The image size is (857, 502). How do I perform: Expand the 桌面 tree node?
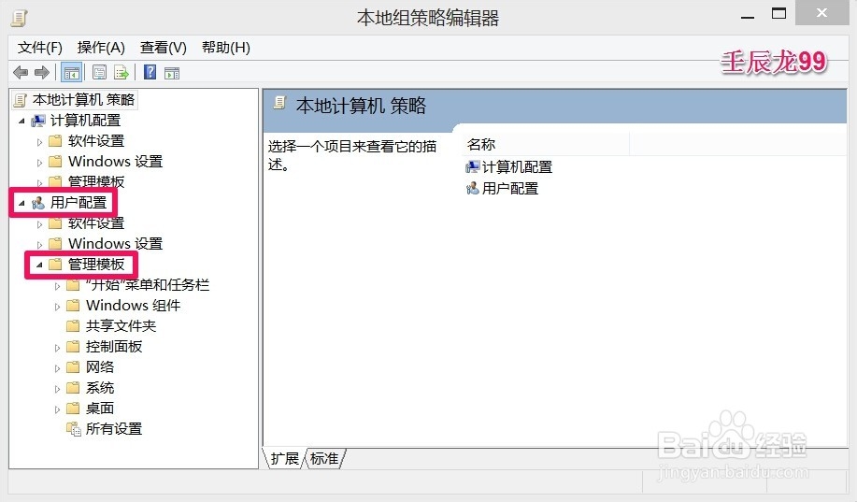[x=57, y=409]
